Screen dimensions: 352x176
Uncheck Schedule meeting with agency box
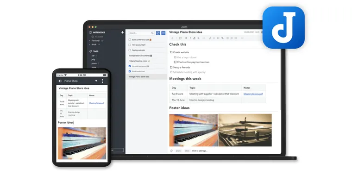(x=171, y=72)
